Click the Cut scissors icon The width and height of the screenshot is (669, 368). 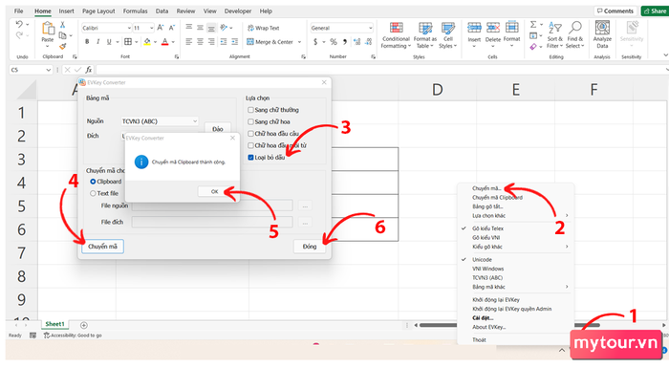pyautogui.click(x=62, y=25)
